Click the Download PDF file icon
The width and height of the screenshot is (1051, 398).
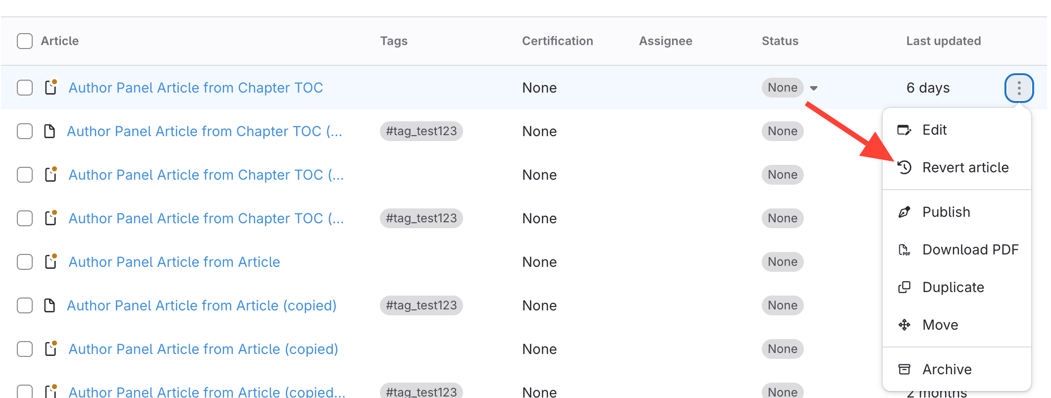[x=904, y=250]
